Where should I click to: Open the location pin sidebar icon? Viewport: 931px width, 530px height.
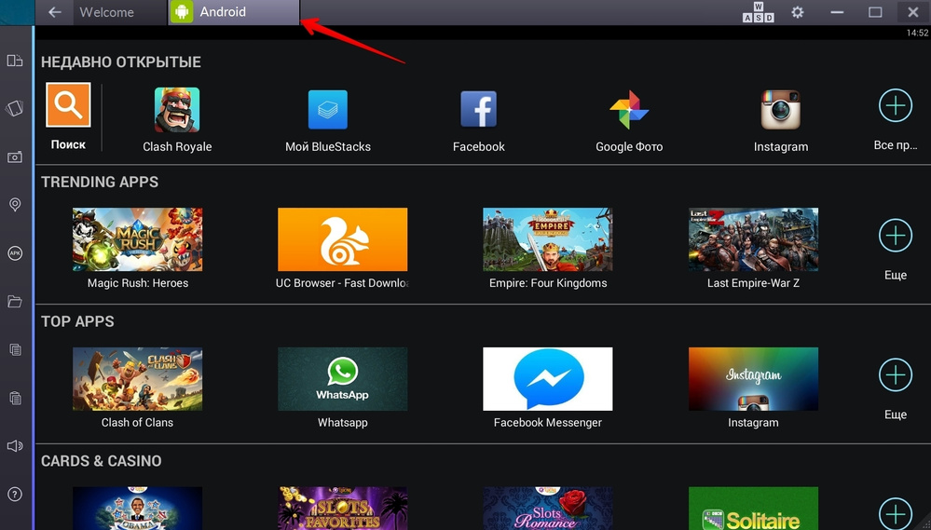(15, 205)
